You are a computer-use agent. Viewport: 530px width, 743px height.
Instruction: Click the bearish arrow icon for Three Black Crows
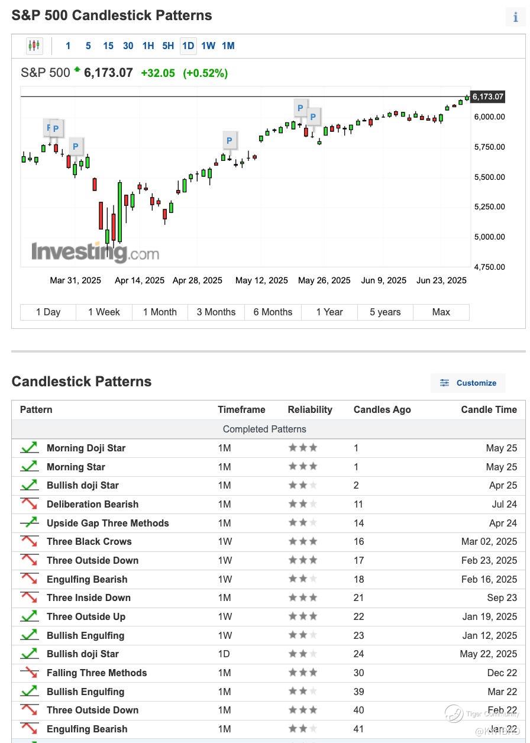(x=29, y=541)
